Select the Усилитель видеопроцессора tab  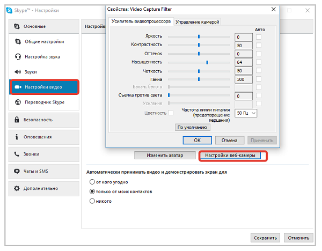pos(141,21)
